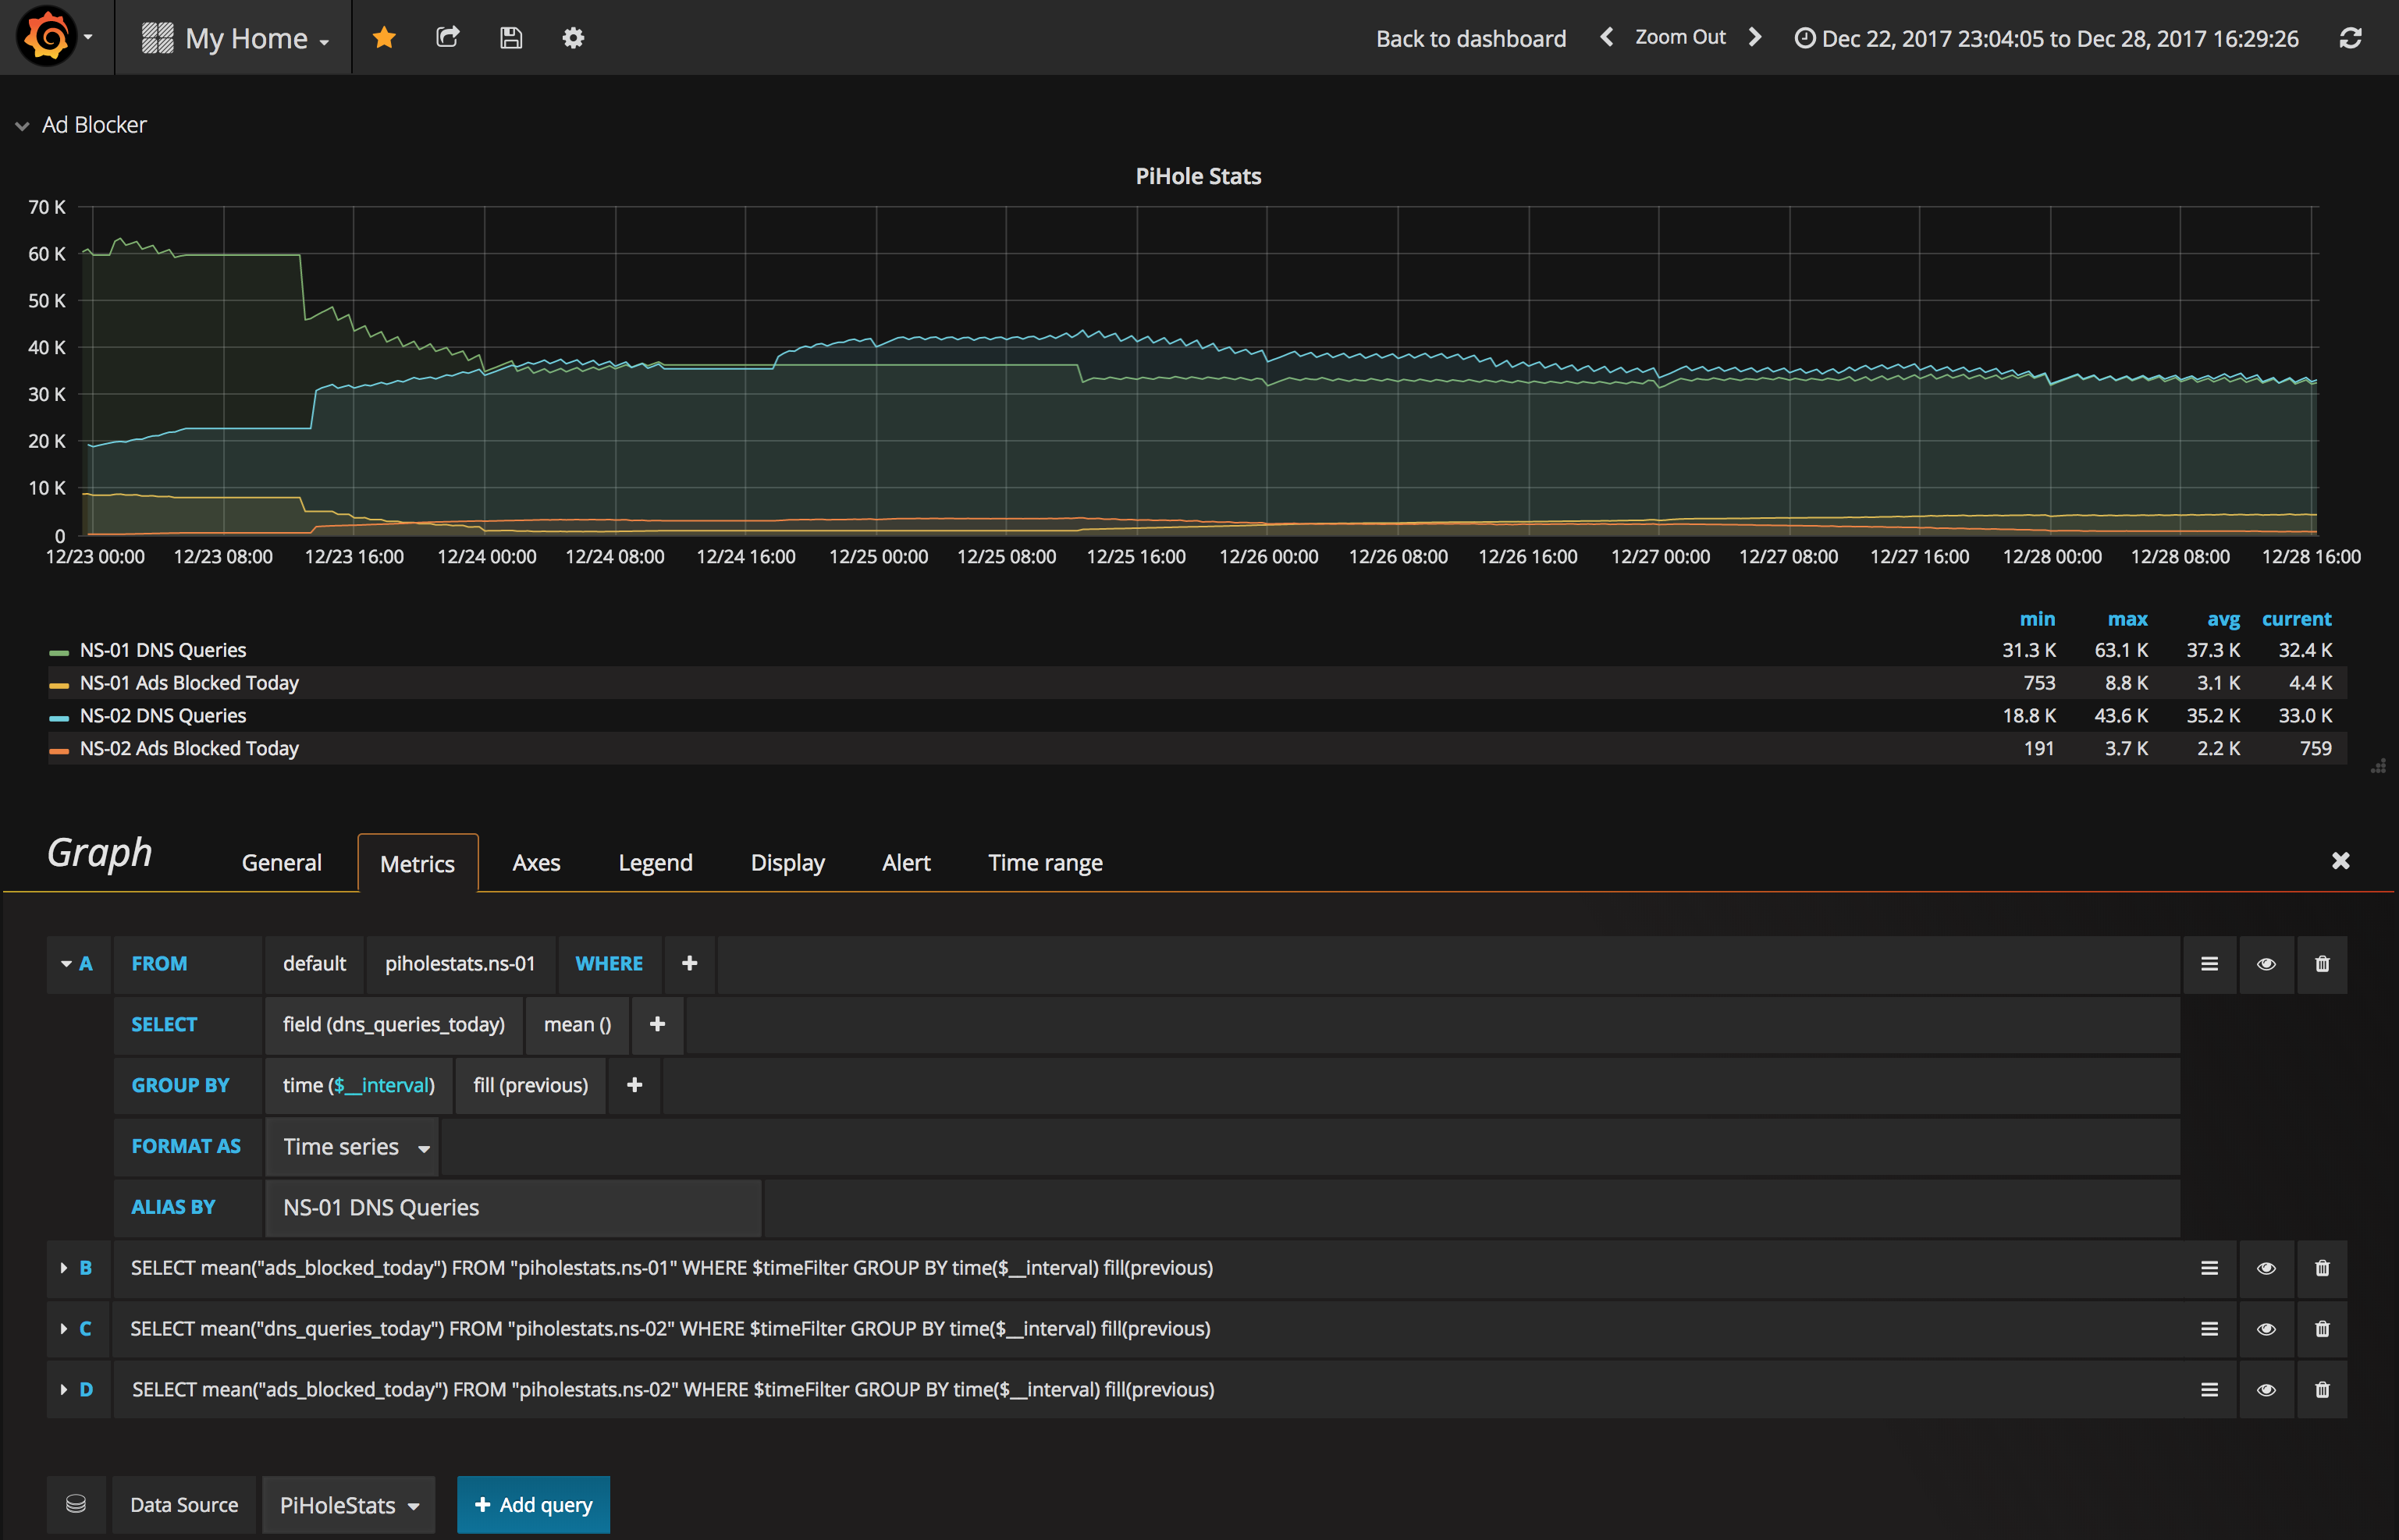
Task: Expand query C row details
Action: (63, 1329)
